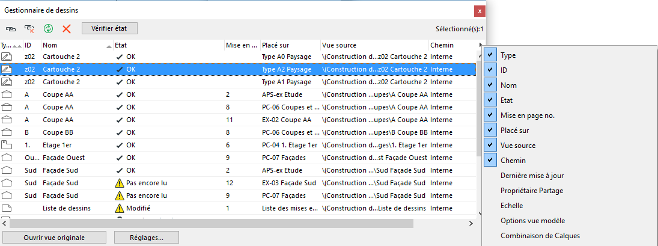Click the red delete X icon
This screenshot has height=246, width=658.
pos(67,28)
